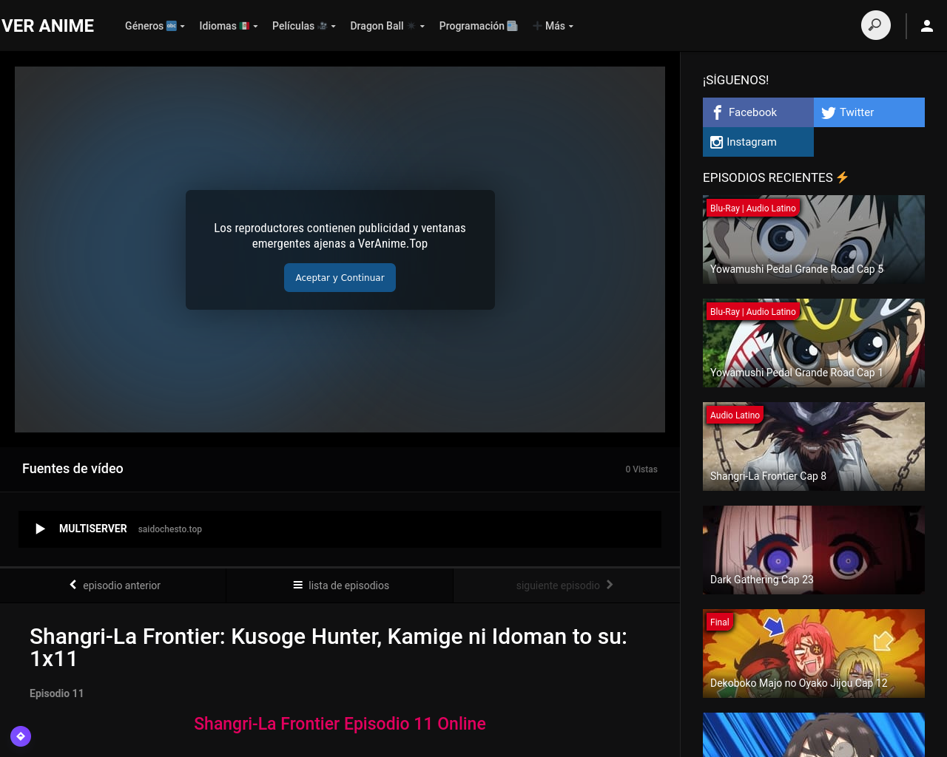Viewport: 947px width, 757px height.
Task: Click the 'Audio Latino' badge on Shangri-La Frontier
Action: (735, 415)
